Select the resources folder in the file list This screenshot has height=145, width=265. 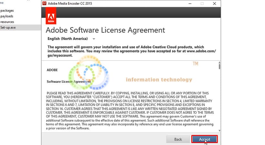point(7,22)
